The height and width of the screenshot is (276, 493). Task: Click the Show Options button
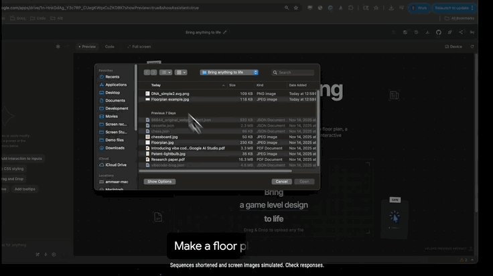click(160, 182)
